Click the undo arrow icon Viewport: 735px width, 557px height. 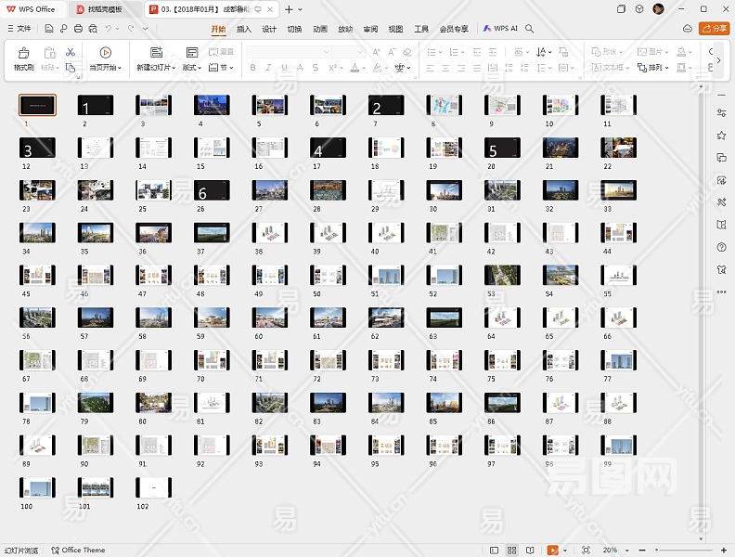coord(108,29)
